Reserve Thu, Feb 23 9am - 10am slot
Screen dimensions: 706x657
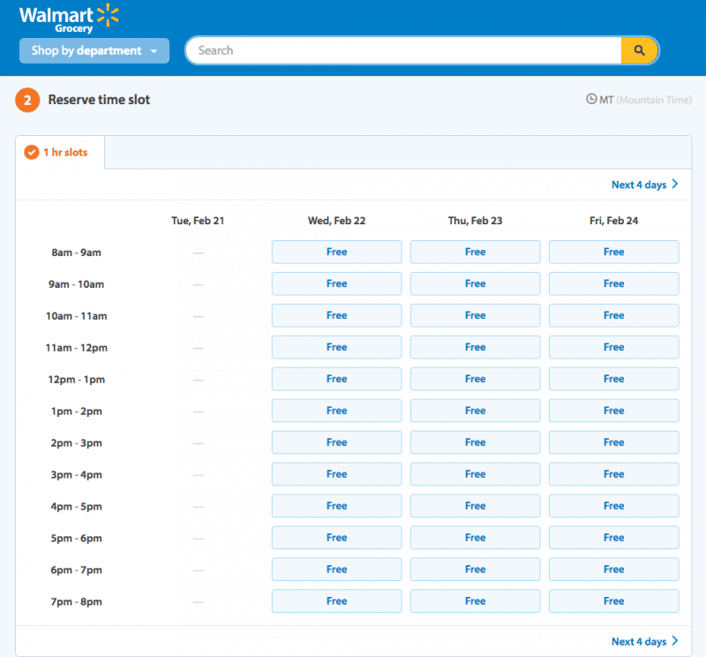pyautogui.click(x=476, y=283)
